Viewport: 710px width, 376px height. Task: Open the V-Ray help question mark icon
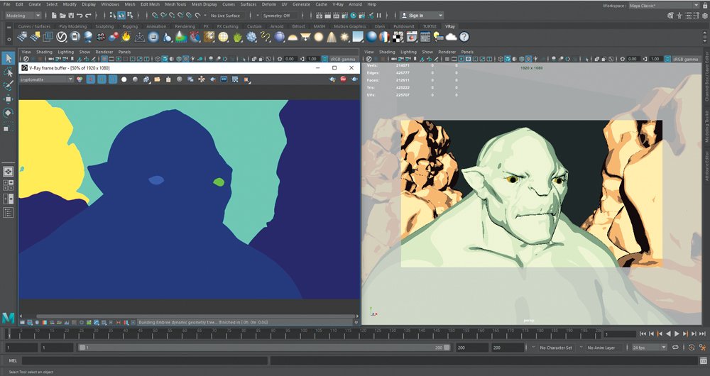(464, 37)
